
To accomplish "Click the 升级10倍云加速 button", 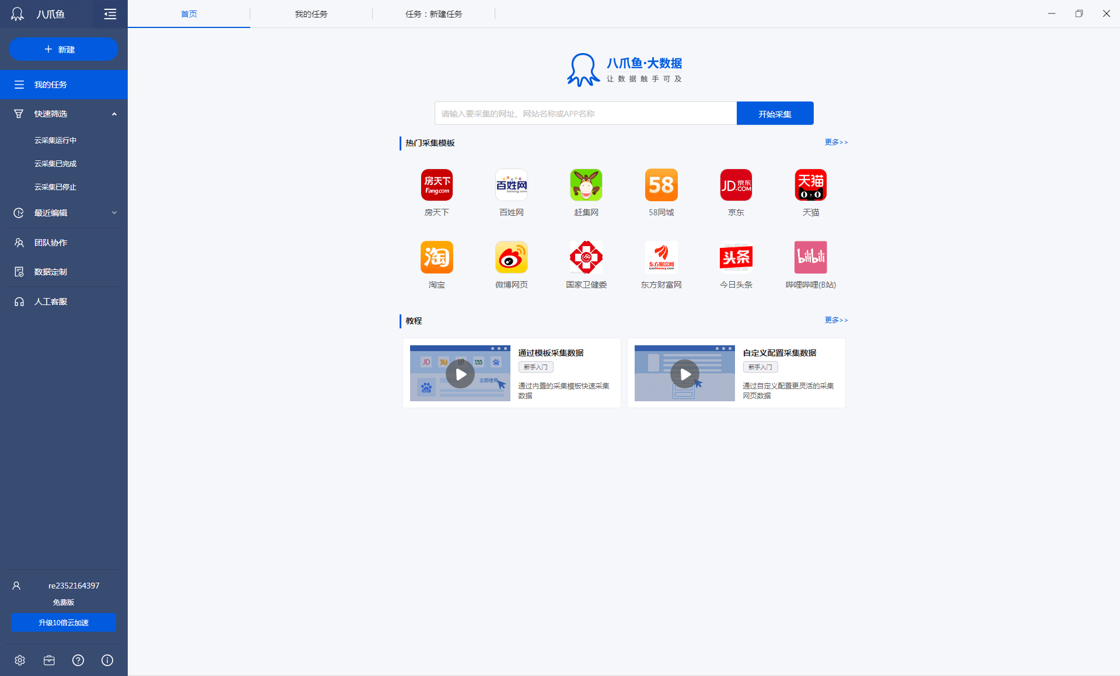I will coord(64,622).
